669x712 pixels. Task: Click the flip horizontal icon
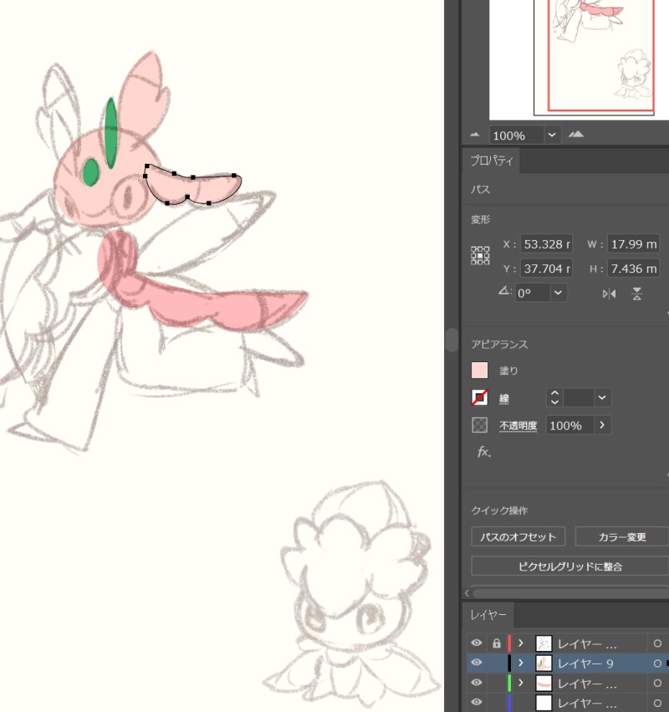click(609, 294)
